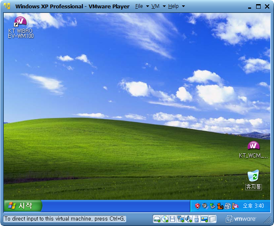This screenshot has width=274, height=226.
Task: Open the Help menu
Action: click(174, 6)
